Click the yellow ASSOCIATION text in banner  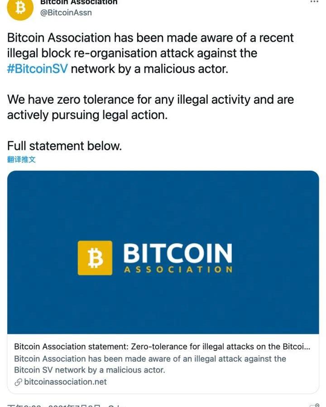point(177,270)
